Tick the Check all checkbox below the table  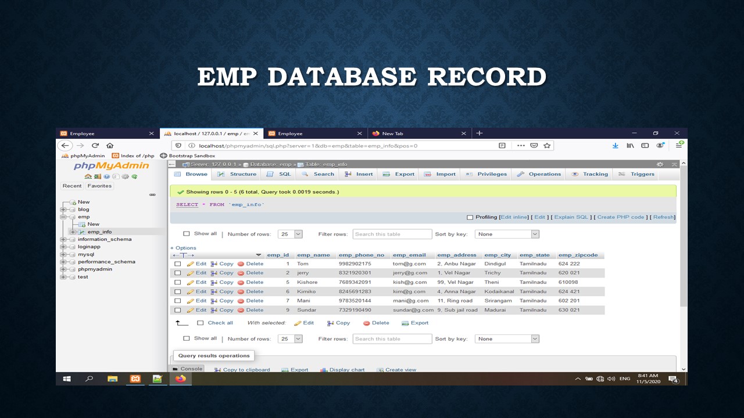tap(200, 323)
